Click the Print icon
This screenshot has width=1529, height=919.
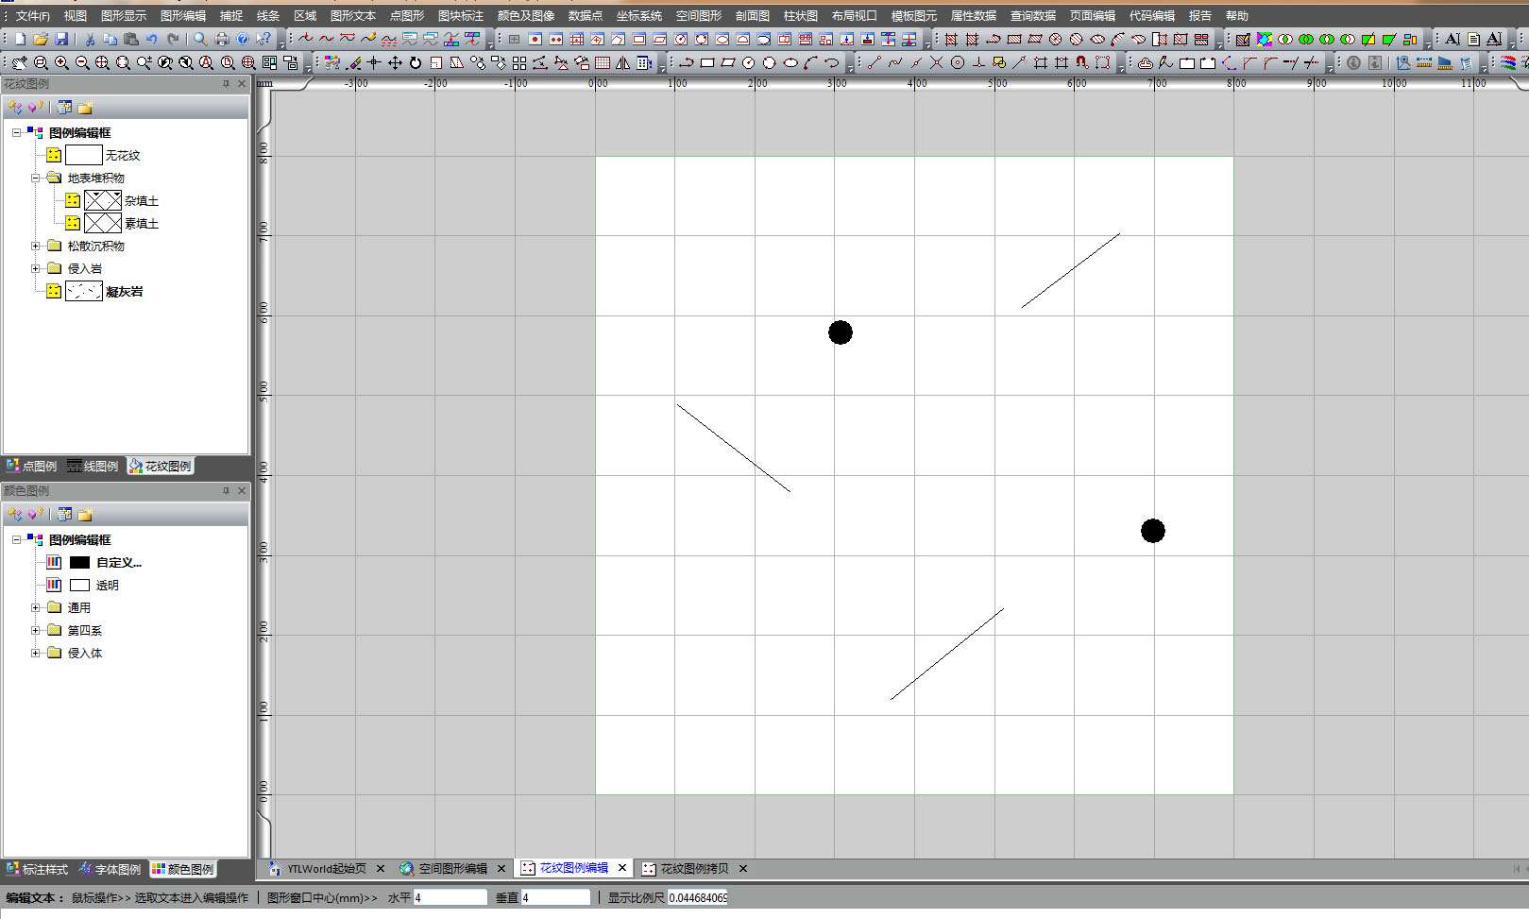pyautogui.click(x=222, y=39)
